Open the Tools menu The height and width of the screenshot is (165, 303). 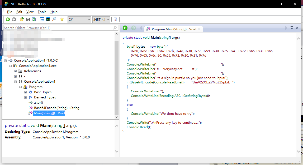point(42,12)
